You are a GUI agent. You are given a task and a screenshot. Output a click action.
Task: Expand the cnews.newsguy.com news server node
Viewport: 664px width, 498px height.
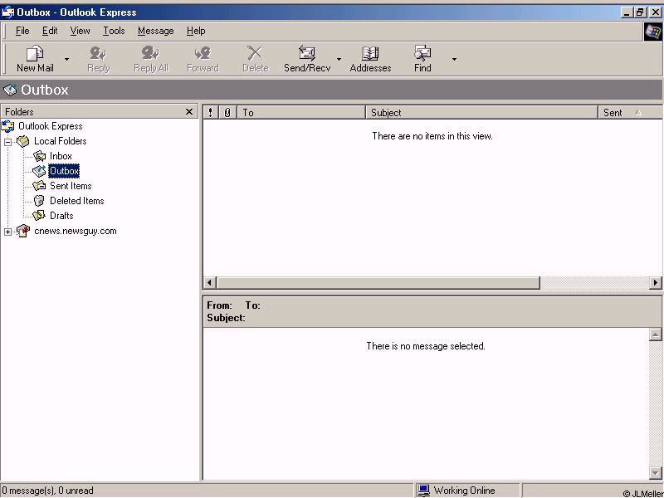pyautogui.click(x=8, y=232)
